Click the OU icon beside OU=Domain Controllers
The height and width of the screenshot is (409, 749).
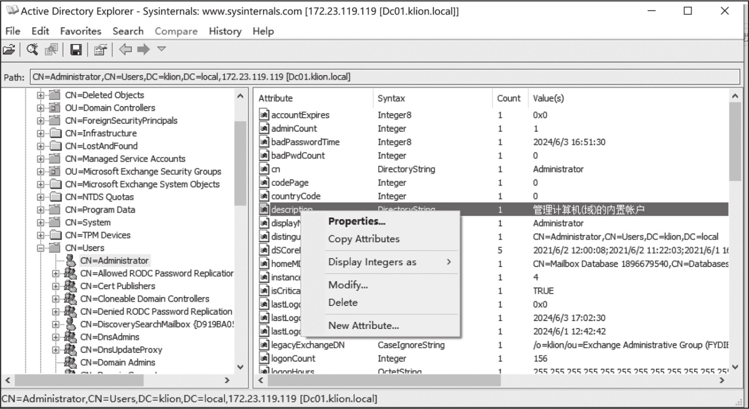(56, 107)
